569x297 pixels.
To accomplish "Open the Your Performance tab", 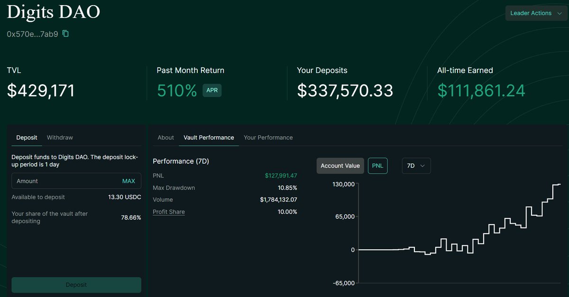I will tap(268, 138).
